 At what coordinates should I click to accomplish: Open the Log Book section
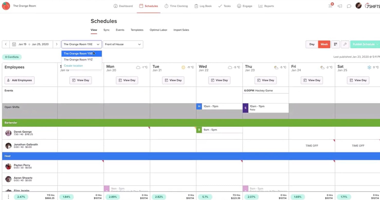pyautogui.click(x=203, y=6)
